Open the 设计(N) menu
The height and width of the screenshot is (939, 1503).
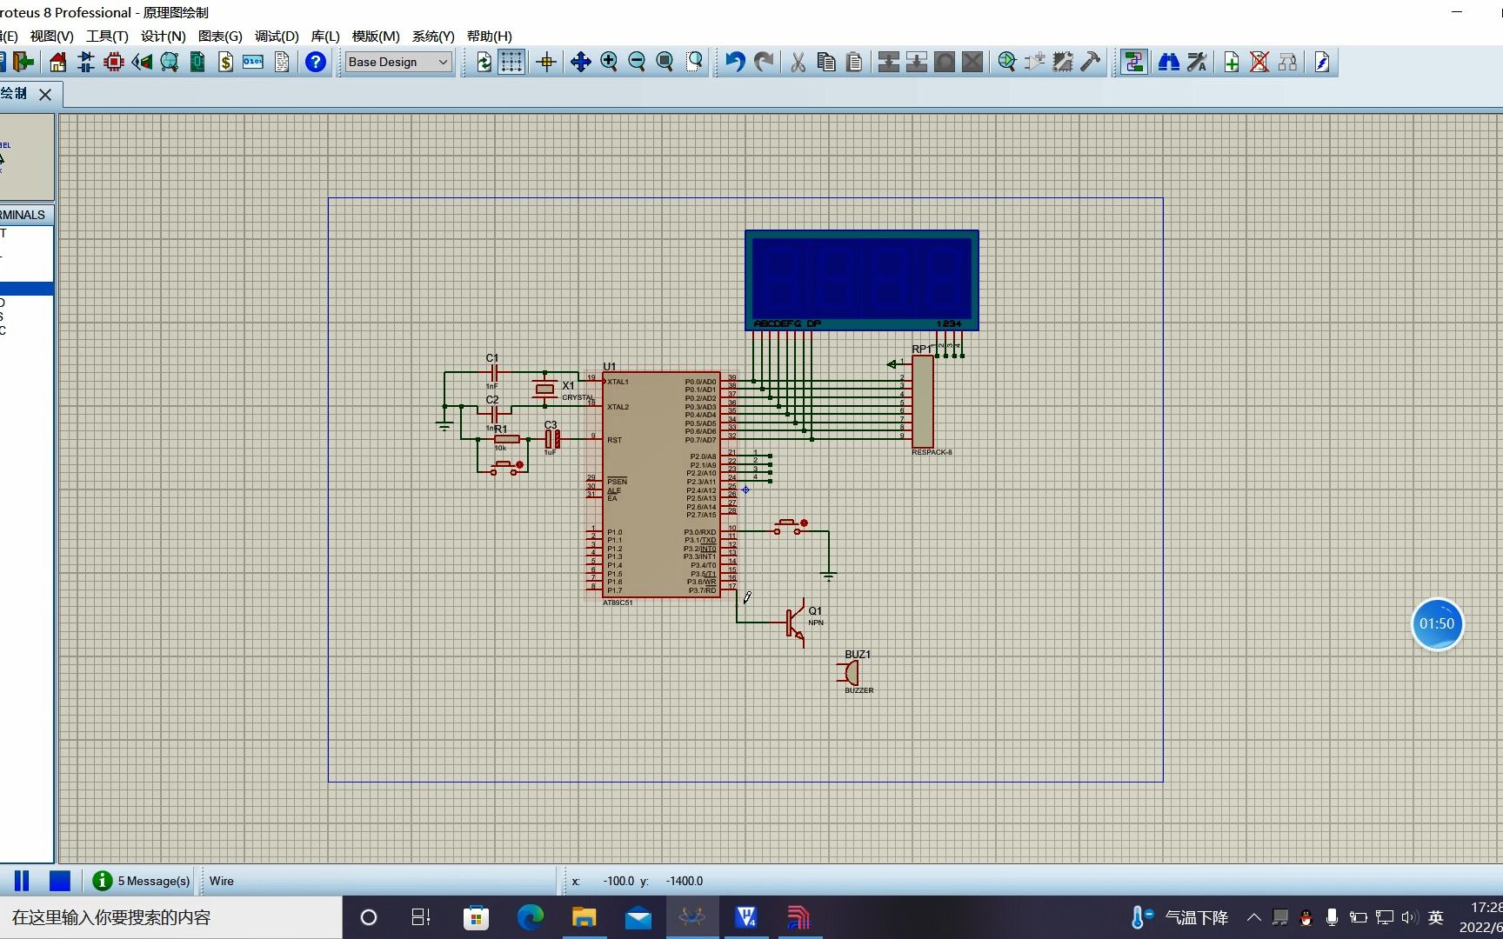tap(164, 36)
